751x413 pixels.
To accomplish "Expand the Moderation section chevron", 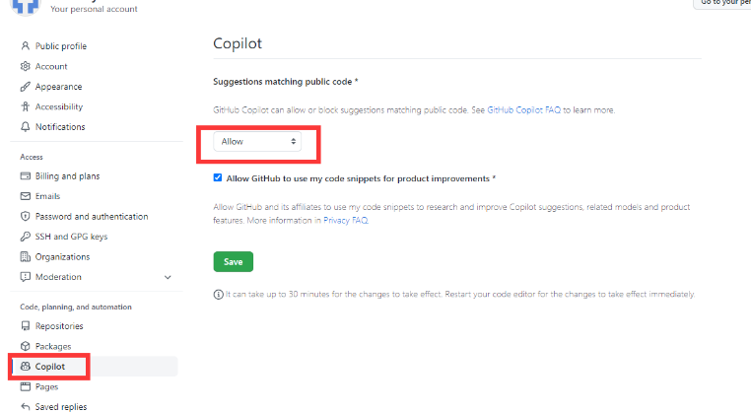I will point(168,277).
